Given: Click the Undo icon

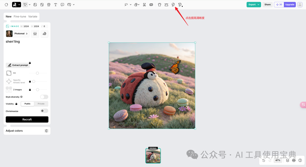Looking at the screenshot, I should (263, 160).
